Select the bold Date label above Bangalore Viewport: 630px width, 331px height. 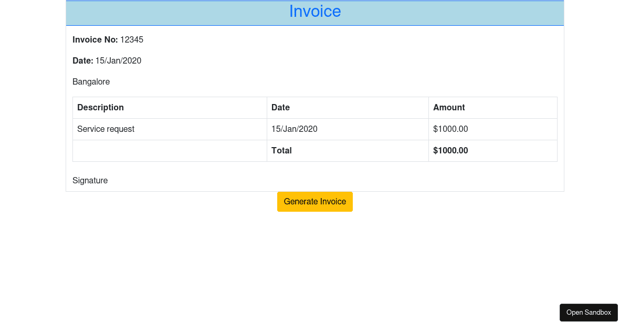[x=82, y=61]
